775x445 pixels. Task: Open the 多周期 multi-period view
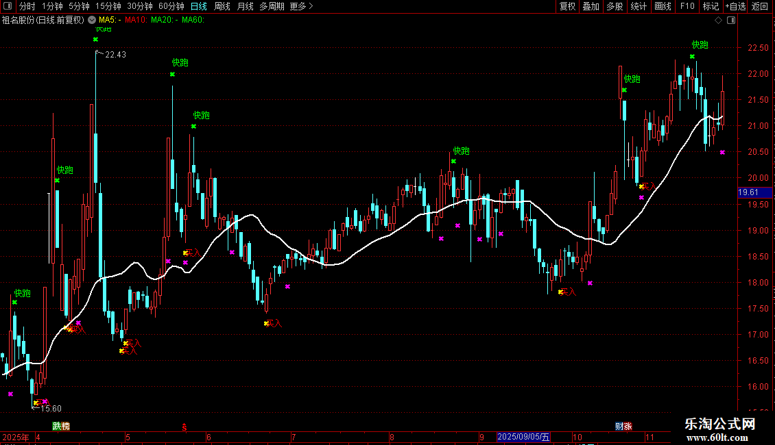coord(272,6)
